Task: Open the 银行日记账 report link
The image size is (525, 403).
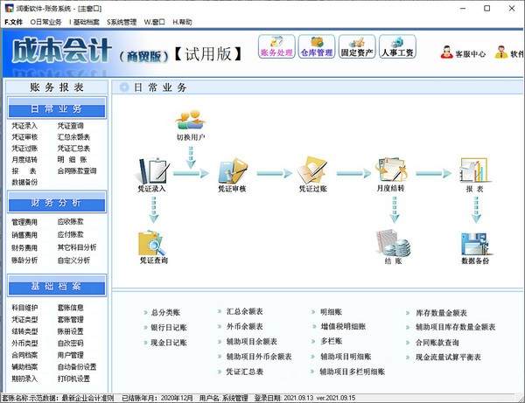Action: [169, 328]
